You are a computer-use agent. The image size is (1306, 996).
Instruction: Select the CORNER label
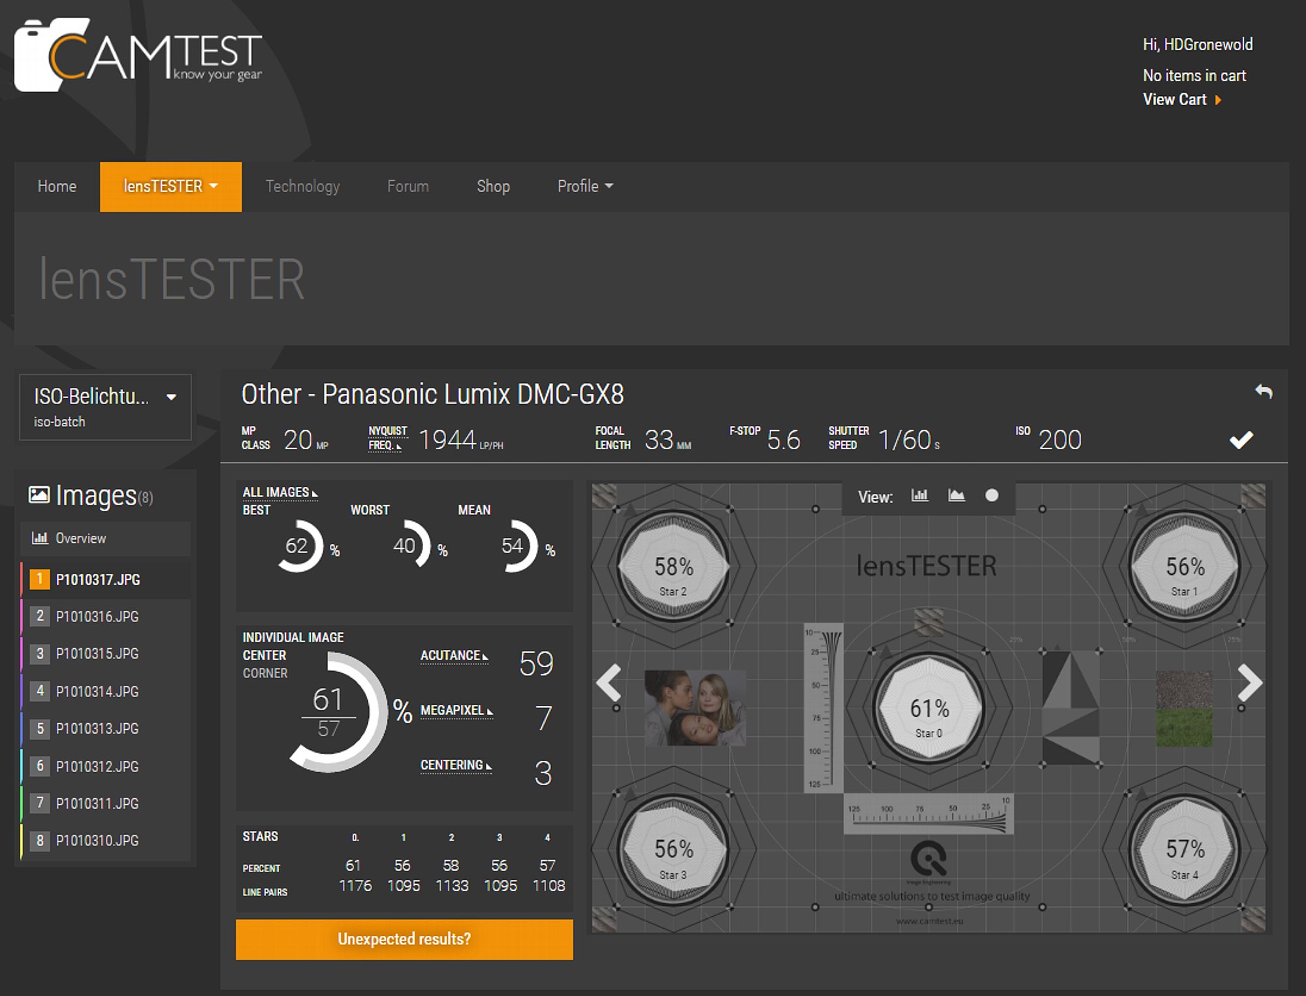[x=265, y=673]
